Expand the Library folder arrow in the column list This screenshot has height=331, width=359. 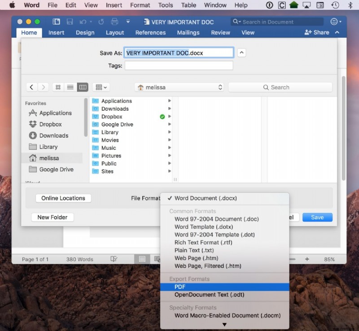pos(170,132)
